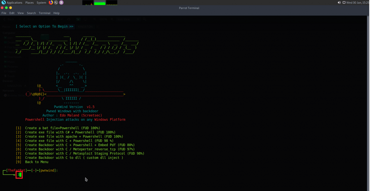
Task: Click option [9] Back to Menu
Action: click(x=32, y=162)
